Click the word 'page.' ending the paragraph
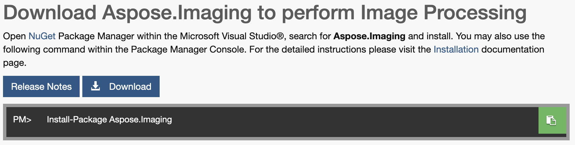Viewport: 575px width, 145px height. [x=15, y=63]
